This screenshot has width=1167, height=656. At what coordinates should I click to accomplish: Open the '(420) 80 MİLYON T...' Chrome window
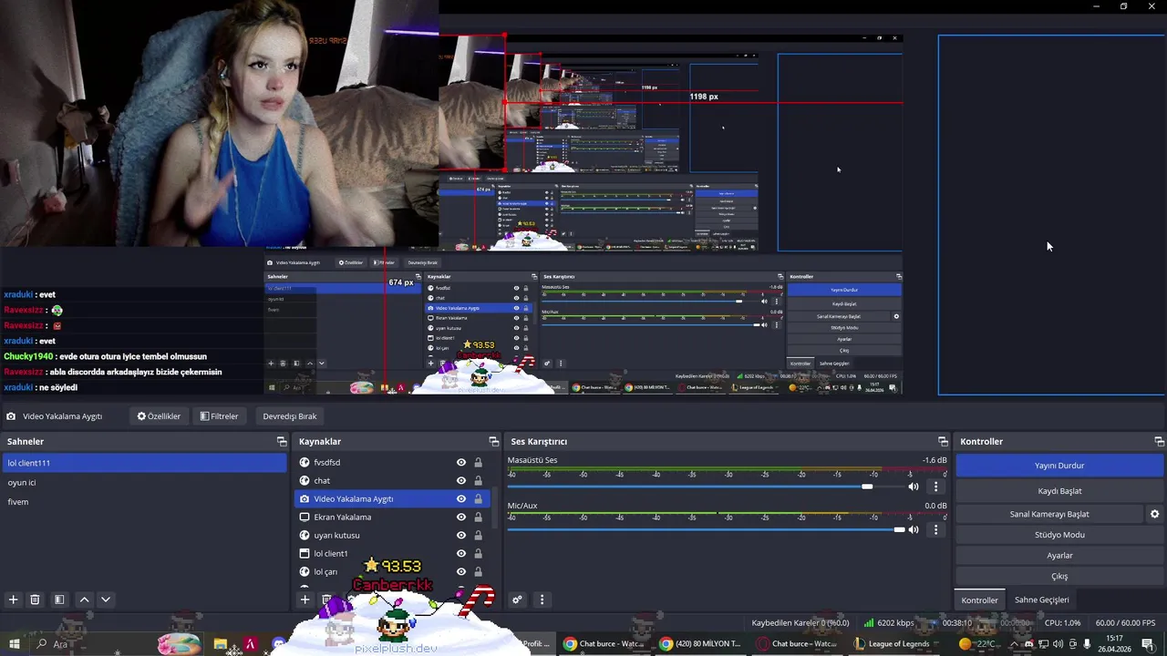700,644
